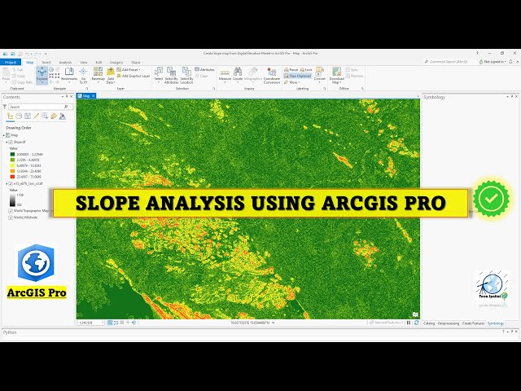521x391 pixels.
Task: Click the pause drawing button in status bar
Action: point(409,323)
